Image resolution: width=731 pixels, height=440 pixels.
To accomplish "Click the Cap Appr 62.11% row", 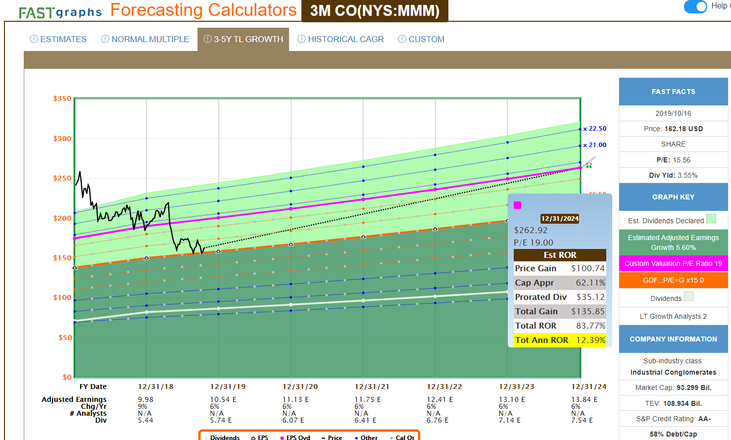I will [560, 283].
